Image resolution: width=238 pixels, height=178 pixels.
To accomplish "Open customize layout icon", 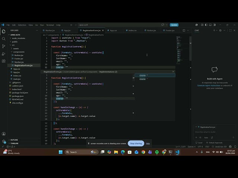I will 202,25.
